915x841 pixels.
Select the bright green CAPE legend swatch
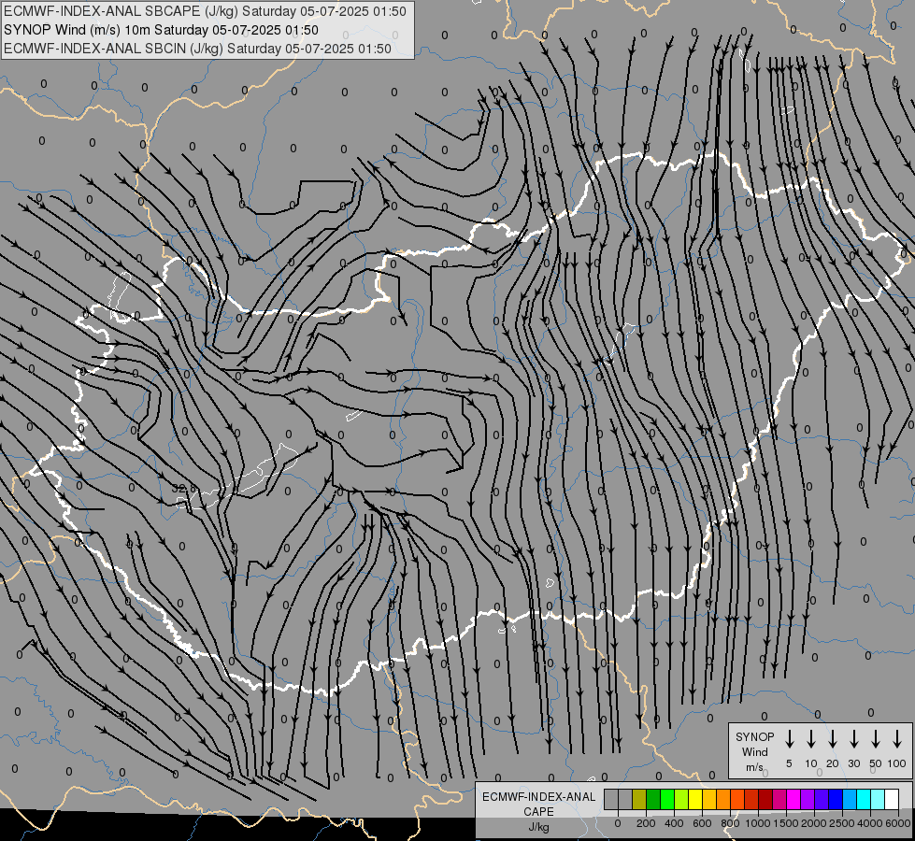[667, 799]
